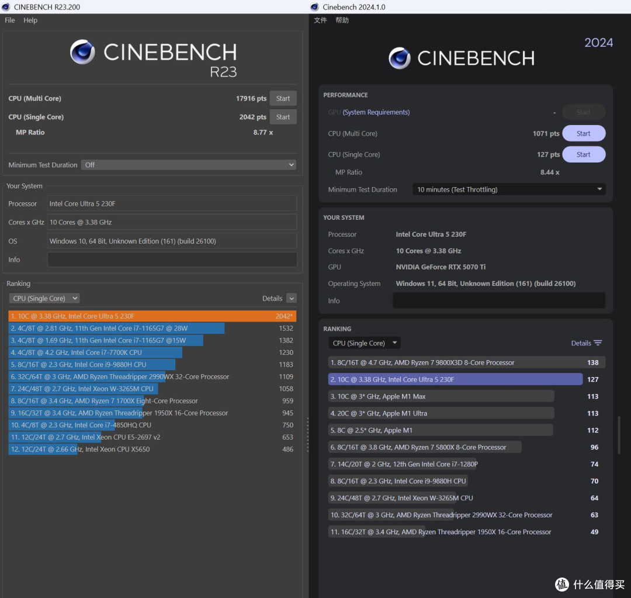Open the R23 CPU (Single Core) ranking dropdown
Screen dimensions: 631x598
tap(44, 298)
